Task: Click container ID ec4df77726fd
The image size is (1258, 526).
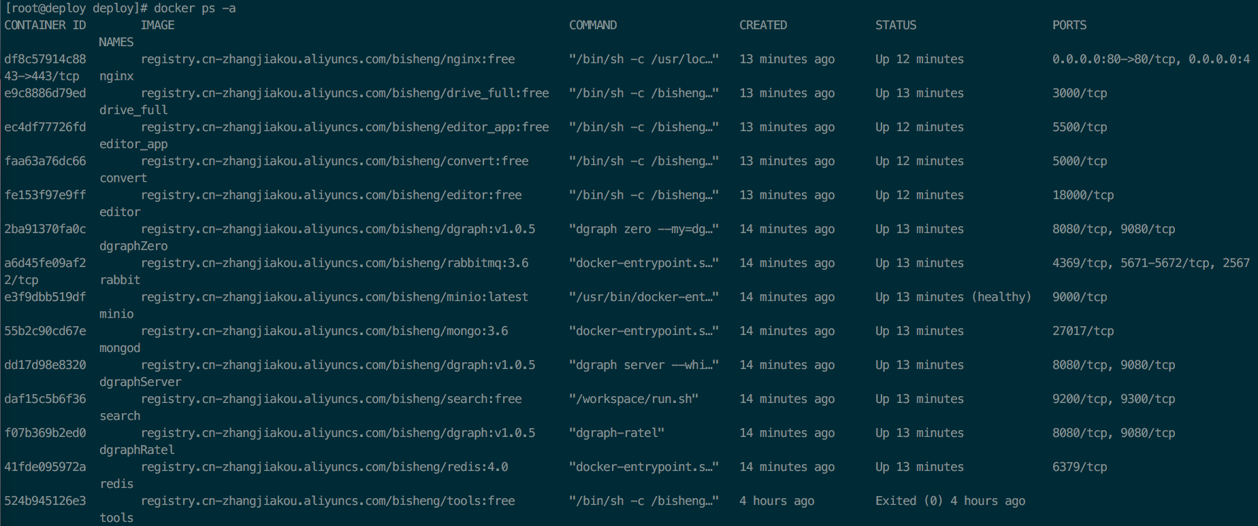Action: [x=45, y=127]
